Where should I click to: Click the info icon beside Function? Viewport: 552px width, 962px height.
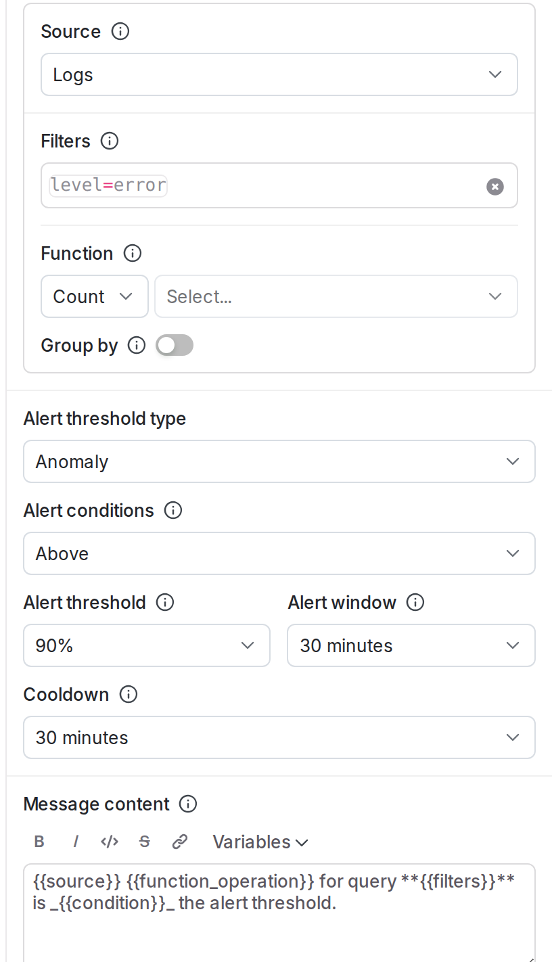point(133,253)
